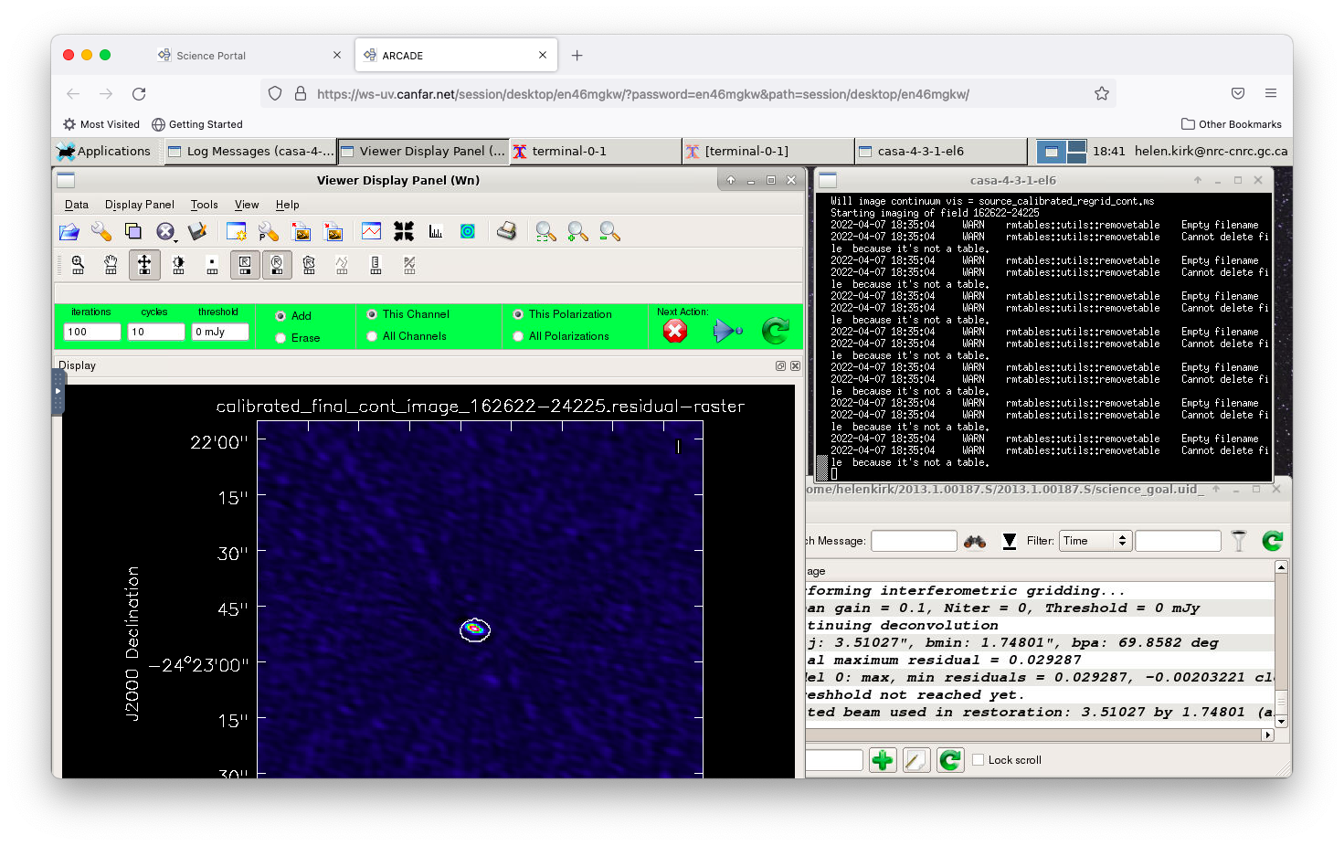Select the zooming mouse tool
1344x846 pixels.
(x=78, y=265)
